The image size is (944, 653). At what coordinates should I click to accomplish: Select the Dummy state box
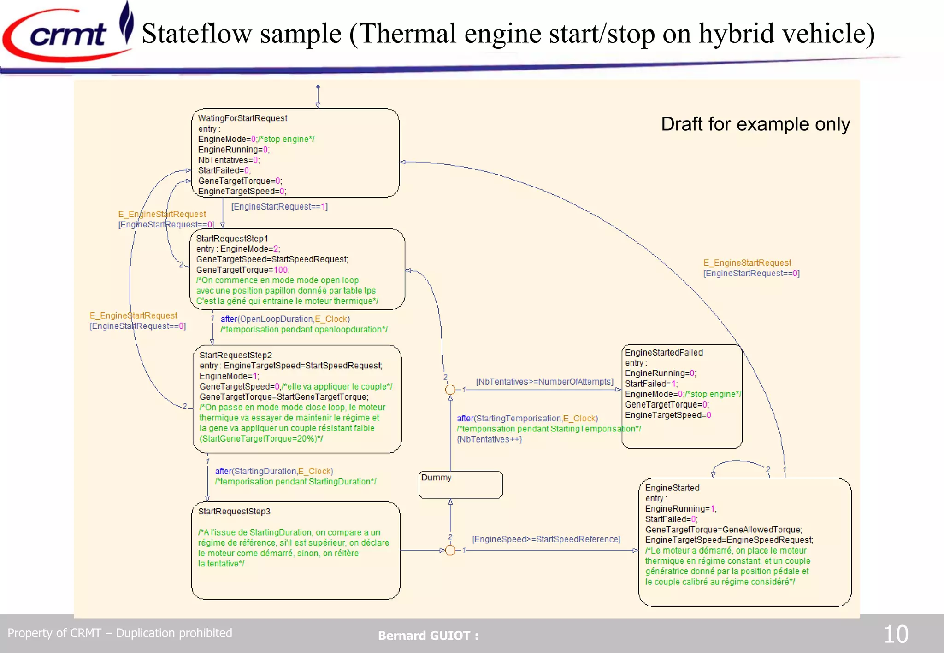[460, 484]
